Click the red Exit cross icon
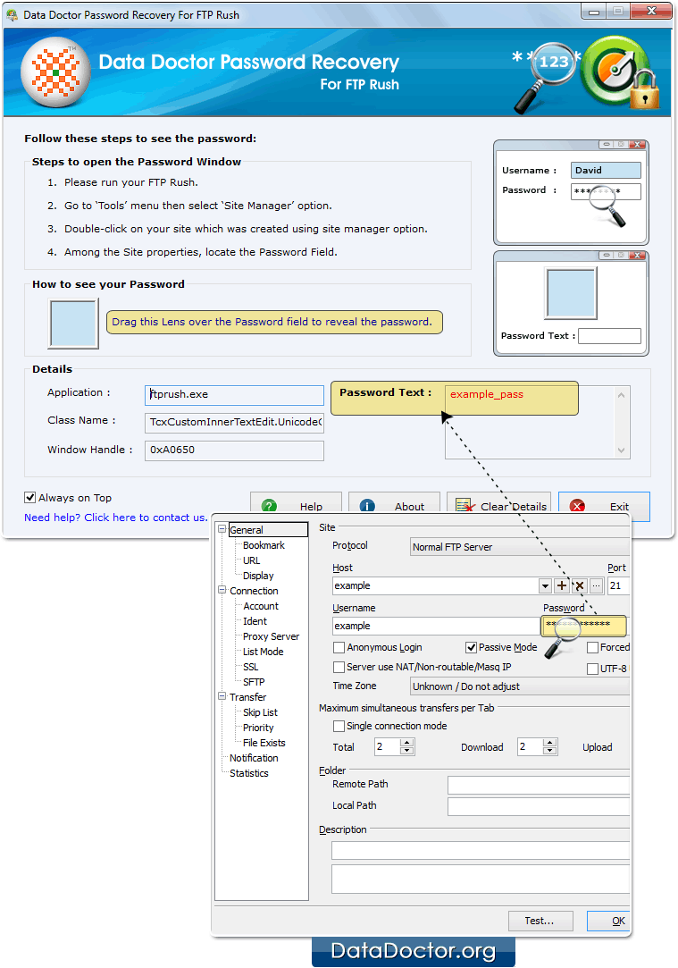The width and height of the screenshot is (678, 968). pyautogui.click(x=577, y=506)
